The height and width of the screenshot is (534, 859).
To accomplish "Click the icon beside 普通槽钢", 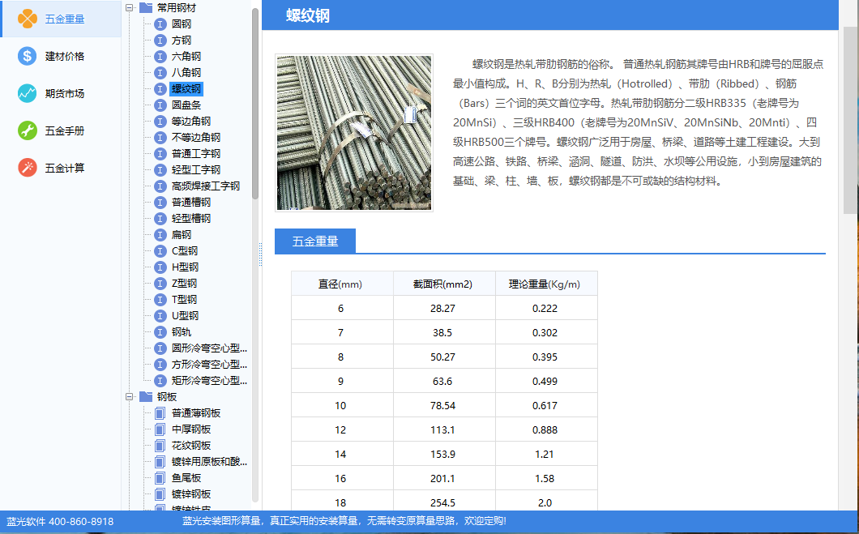I will 160,203.
